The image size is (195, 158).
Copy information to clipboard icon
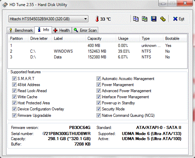point(136,19)
